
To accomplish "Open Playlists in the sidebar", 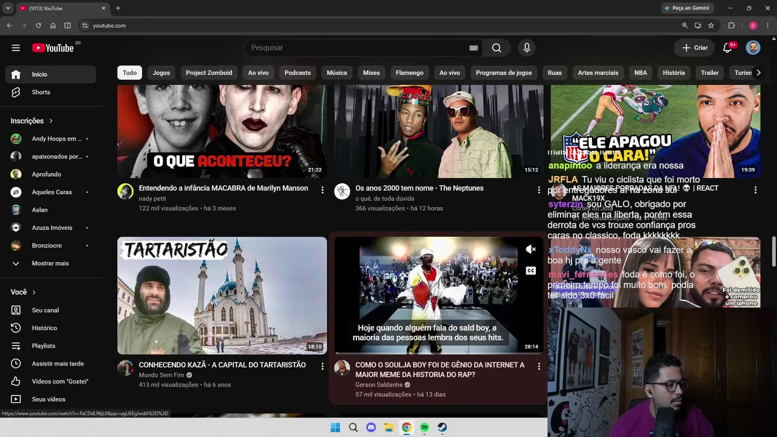I will click(x=51, y=346).
